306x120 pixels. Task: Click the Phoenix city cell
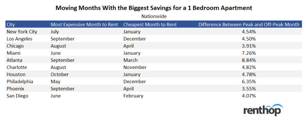click(15, 89)
